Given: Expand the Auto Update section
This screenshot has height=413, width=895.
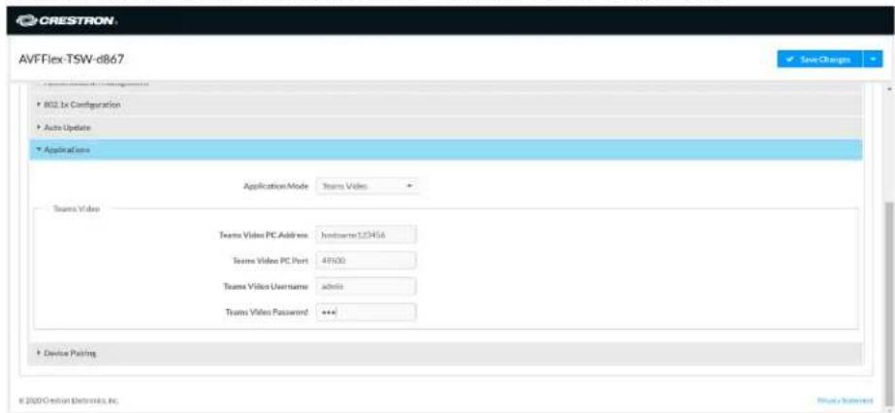Looking at the screenshot, I should (446, 127).
